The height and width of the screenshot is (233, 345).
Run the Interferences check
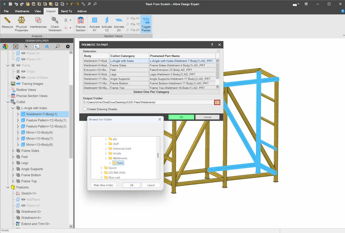(x=38, y=23)
